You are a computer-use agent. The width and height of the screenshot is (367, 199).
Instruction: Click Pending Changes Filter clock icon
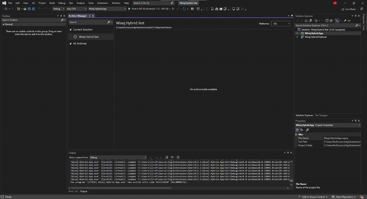tap(316, 20)
